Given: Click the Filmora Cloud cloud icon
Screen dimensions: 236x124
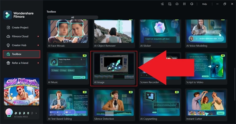Looking at the screenshot, I should click(x=8, y=36).
